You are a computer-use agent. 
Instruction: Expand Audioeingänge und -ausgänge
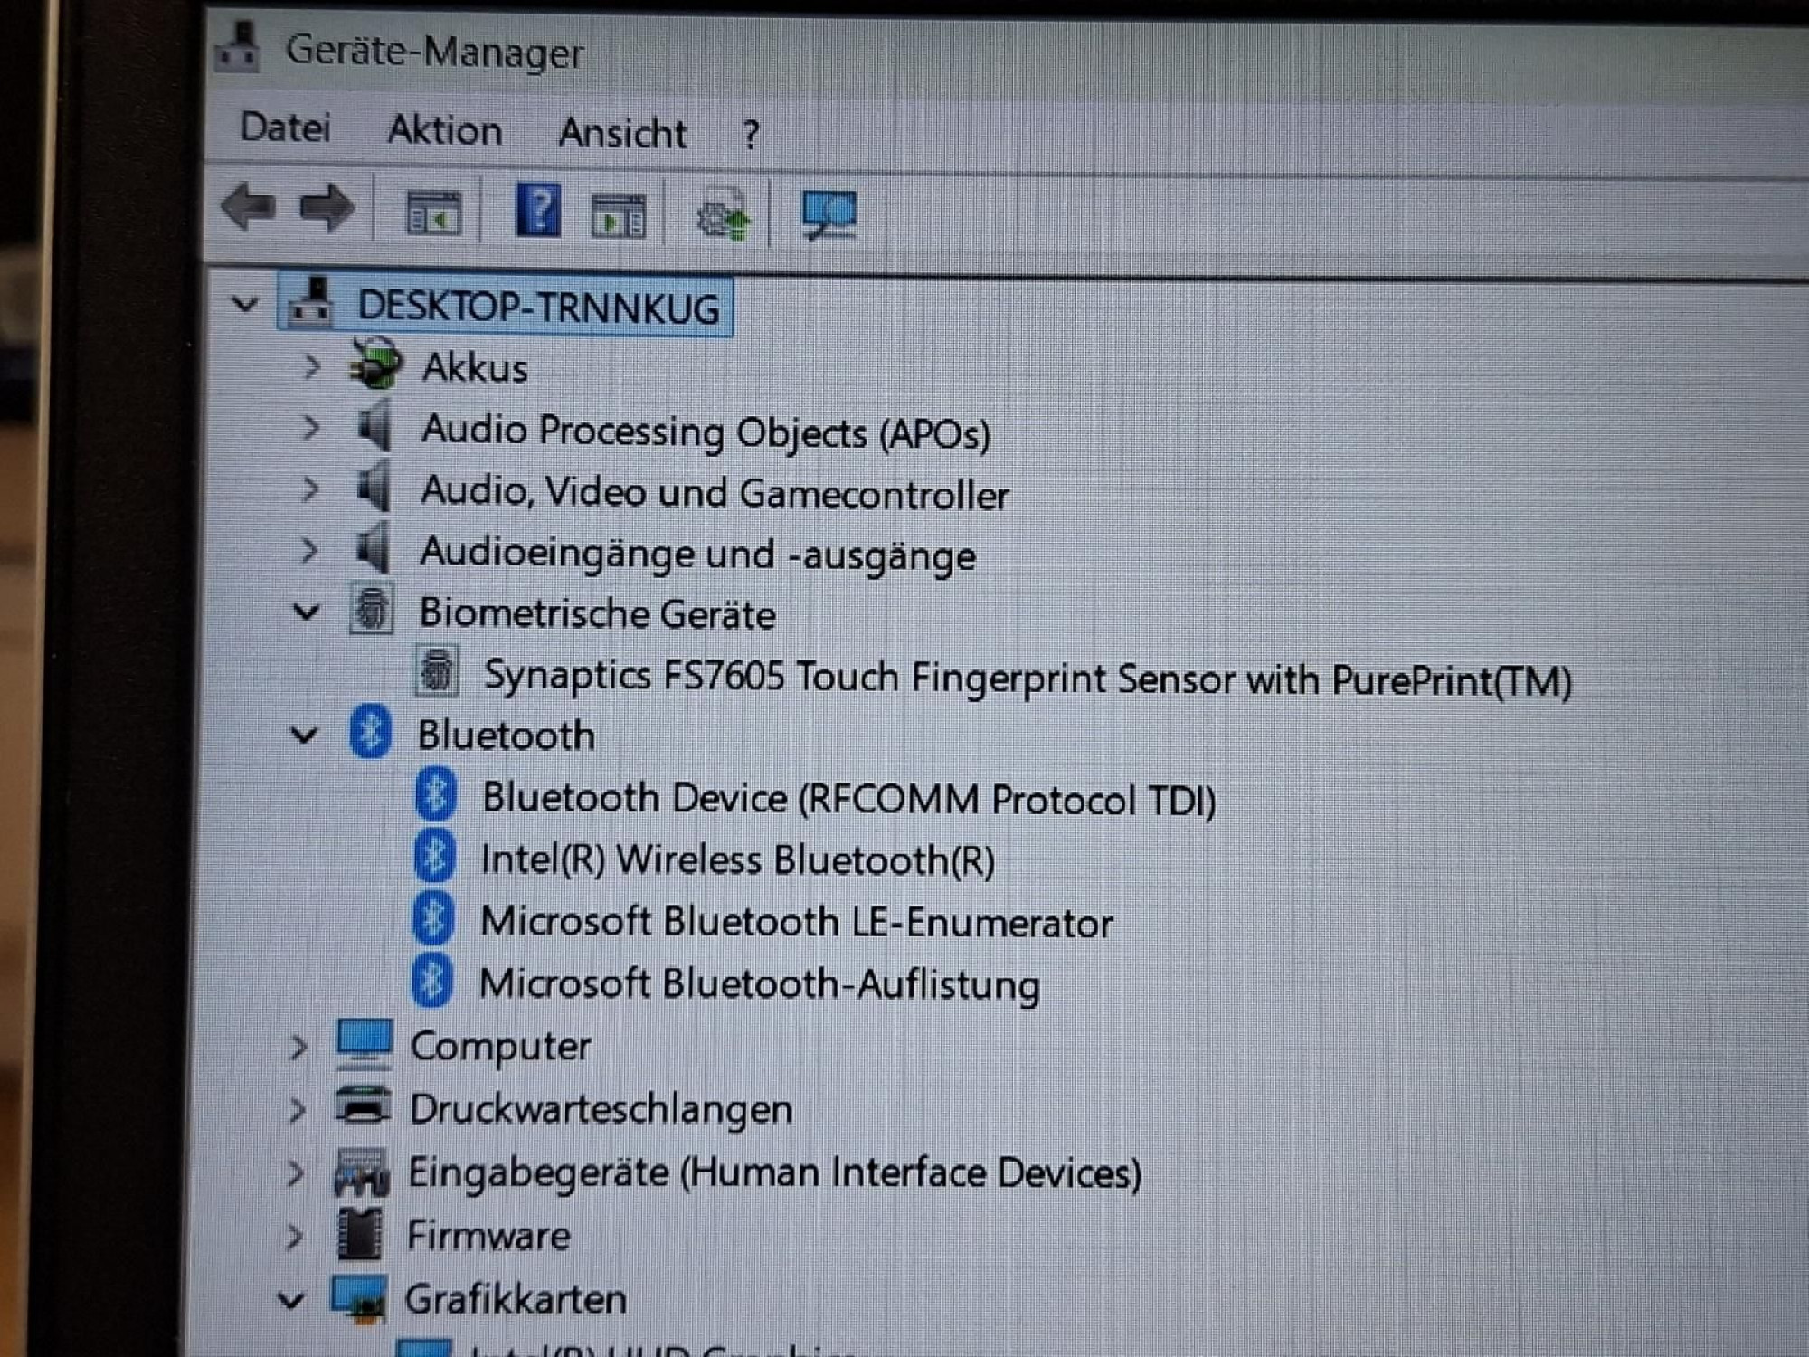point(308,550)
